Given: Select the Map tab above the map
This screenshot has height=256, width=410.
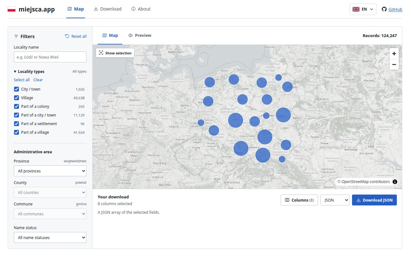Looking at the screenshot, I should [x=110, y=35].
